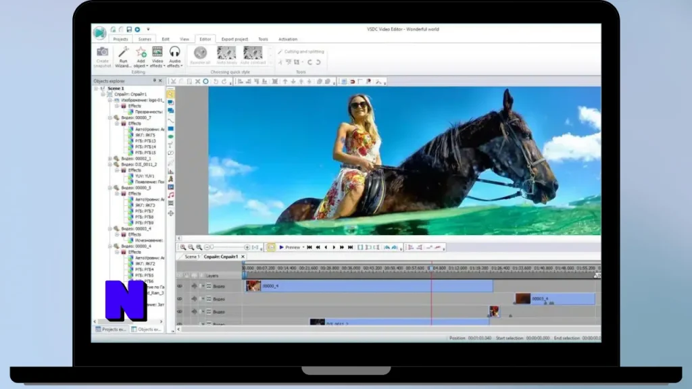Click the Cutting and splitting button

coord(301,51)
